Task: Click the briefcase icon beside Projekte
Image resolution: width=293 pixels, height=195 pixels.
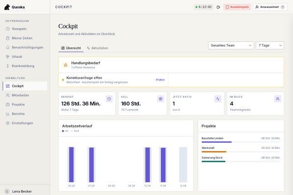Action: pos(8,104)
